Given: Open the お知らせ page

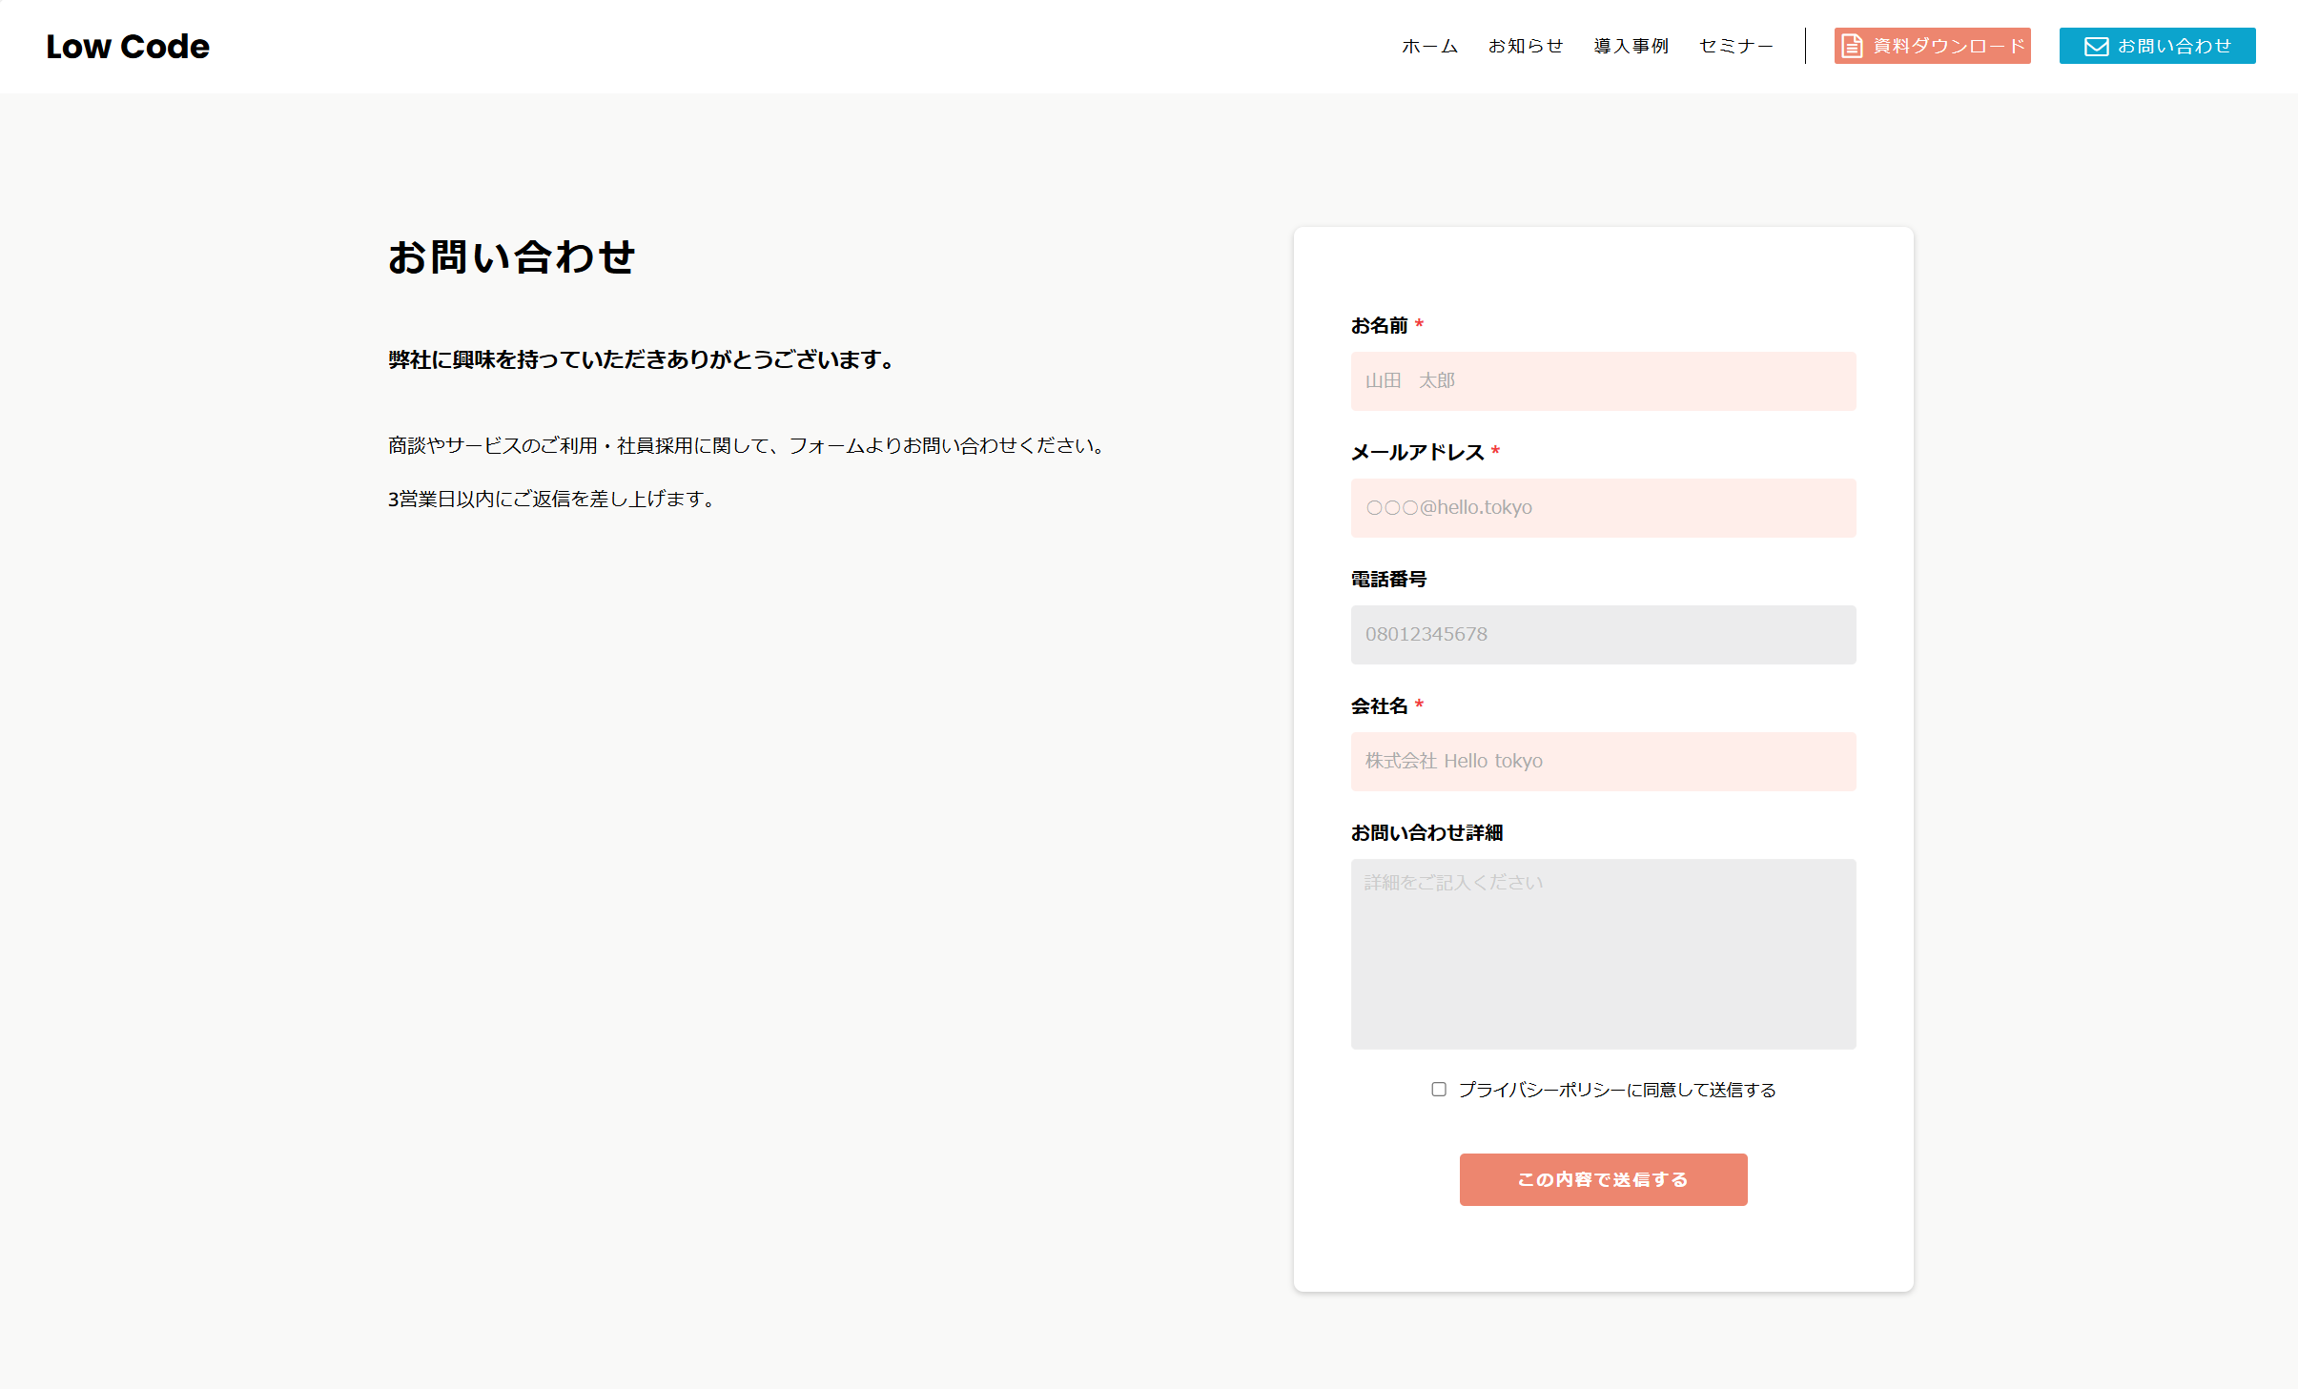Looking at the screenshot, I should (1526, 45).
